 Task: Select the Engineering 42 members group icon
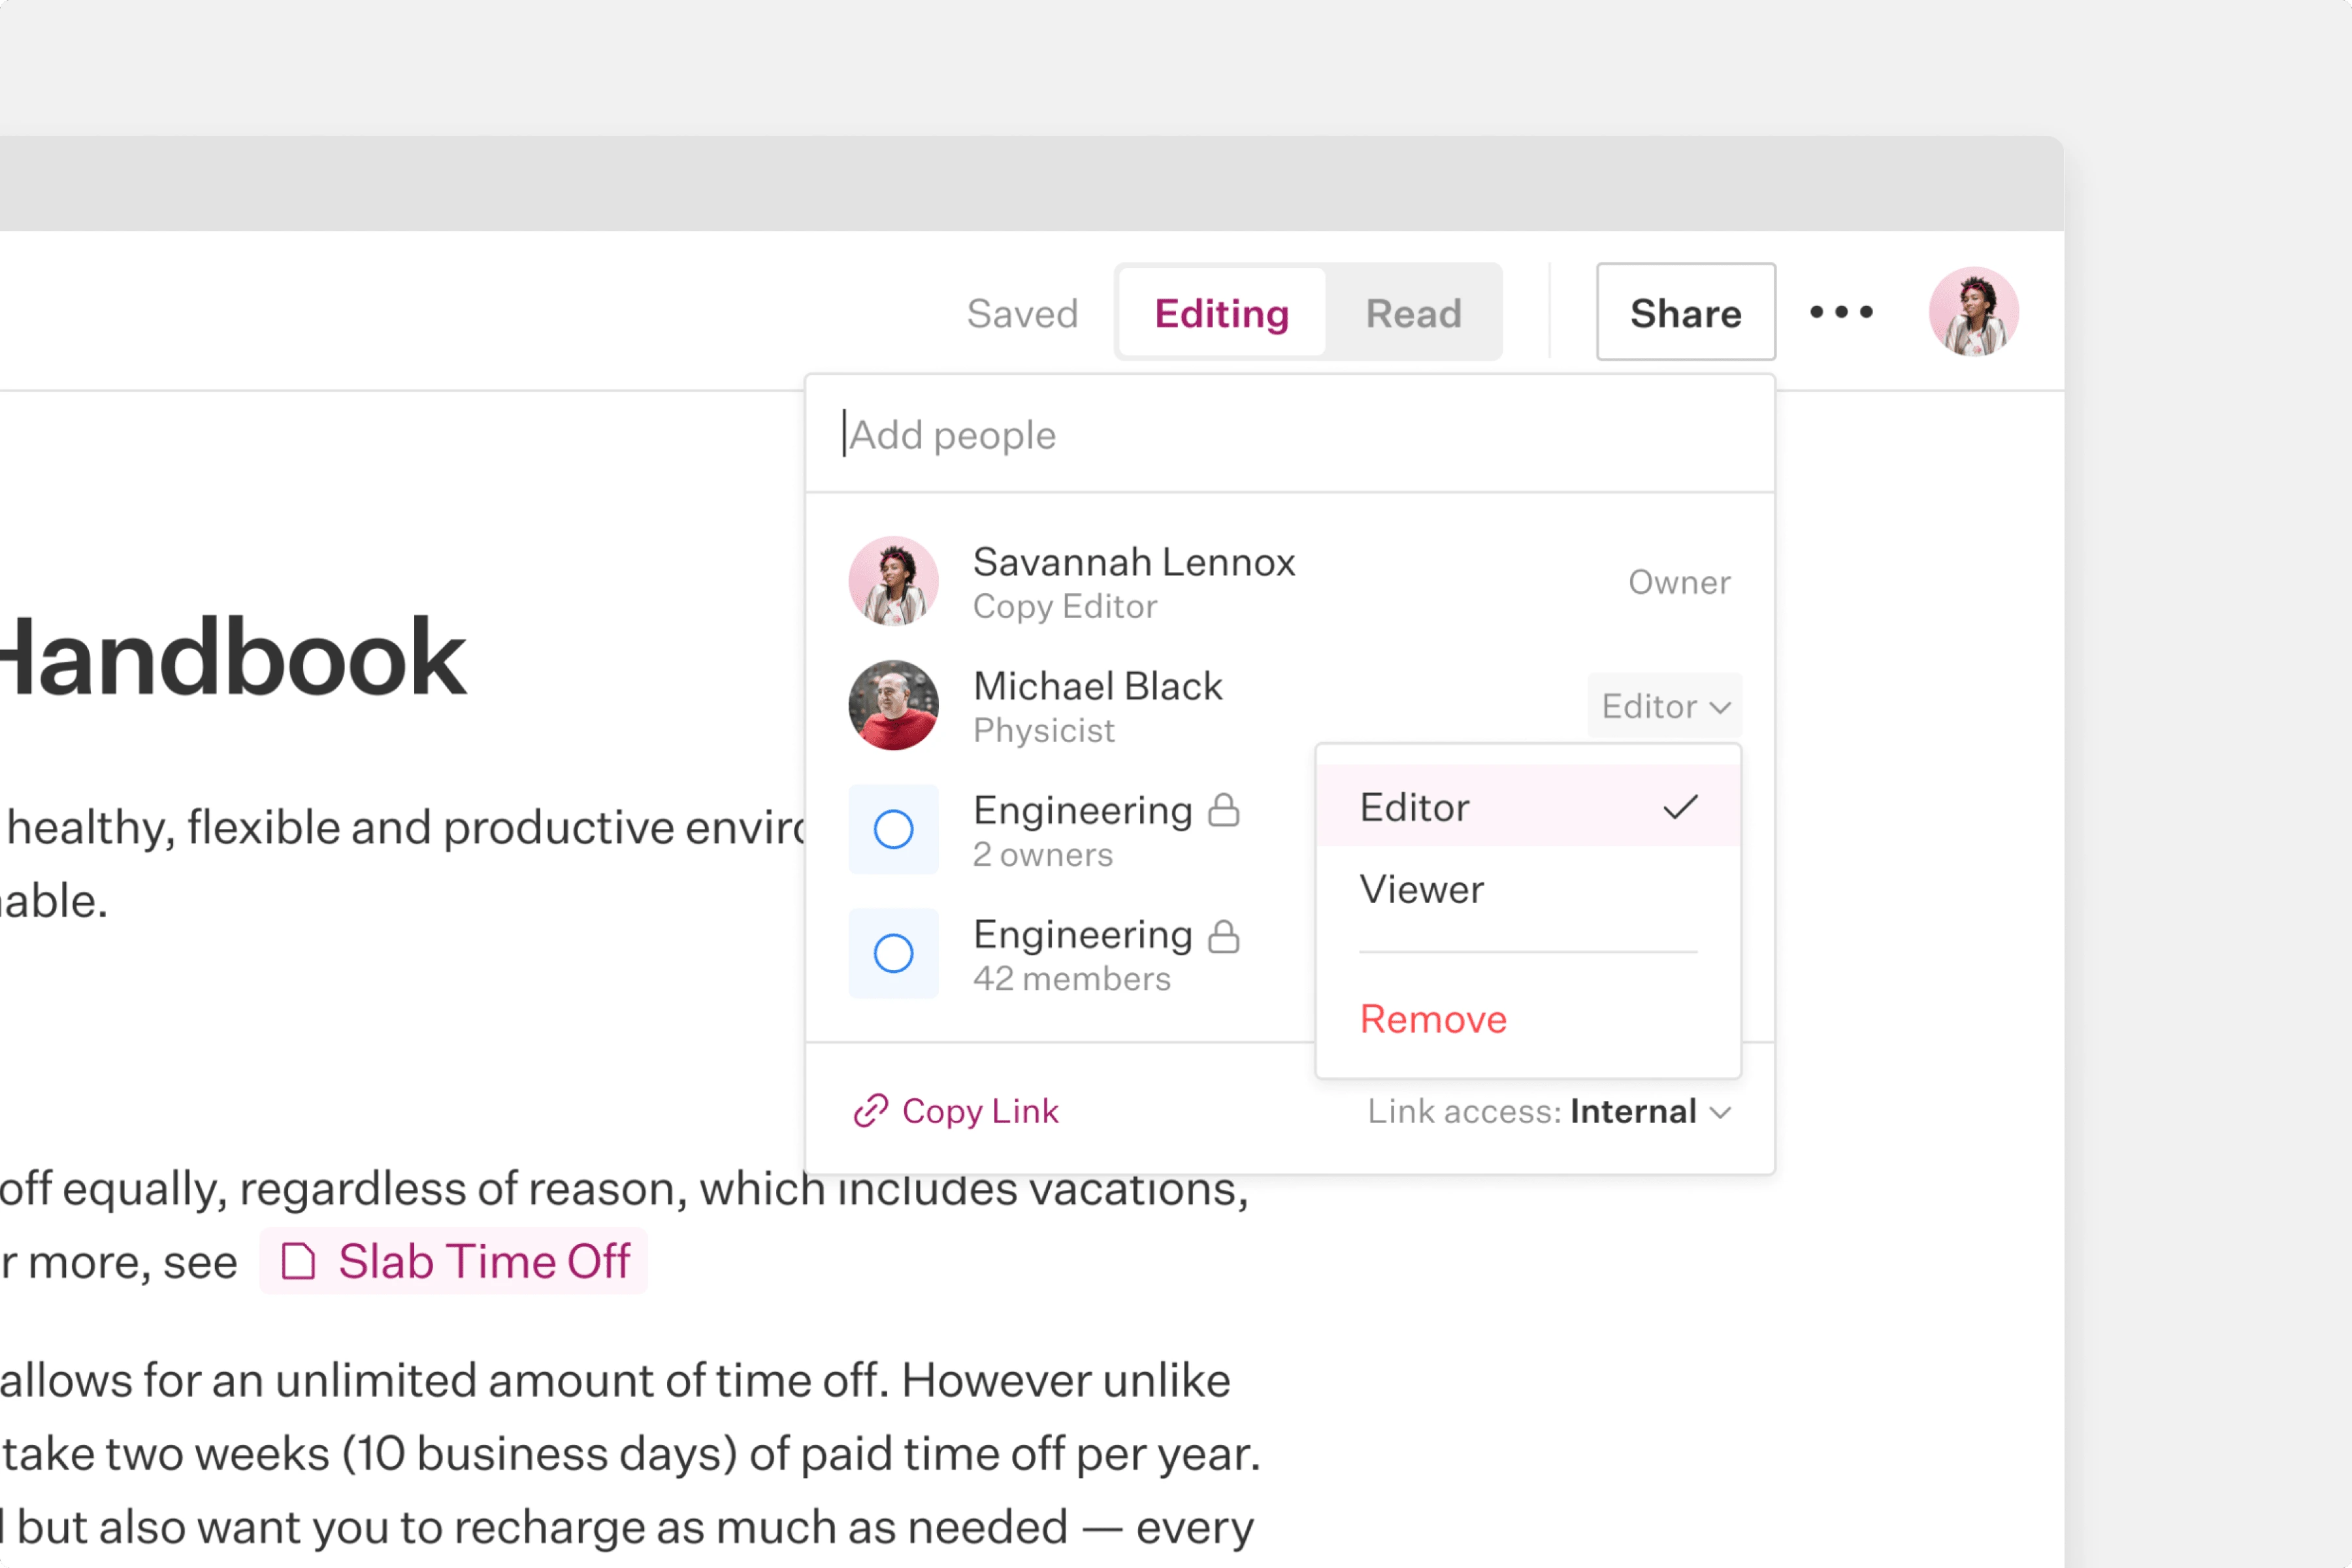(x=893, y=953)
